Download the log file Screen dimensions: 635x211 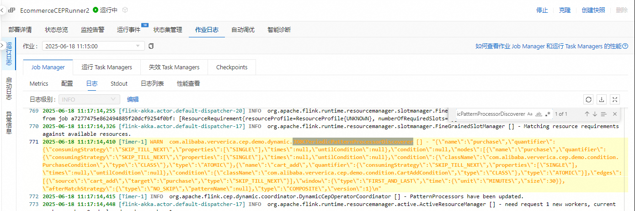602,99
